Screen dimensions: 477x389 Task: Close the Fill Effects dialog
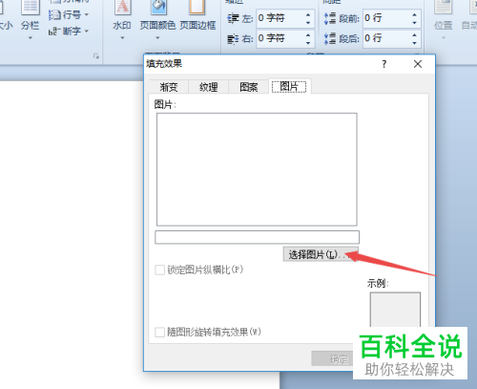click(x=418, y=64)
